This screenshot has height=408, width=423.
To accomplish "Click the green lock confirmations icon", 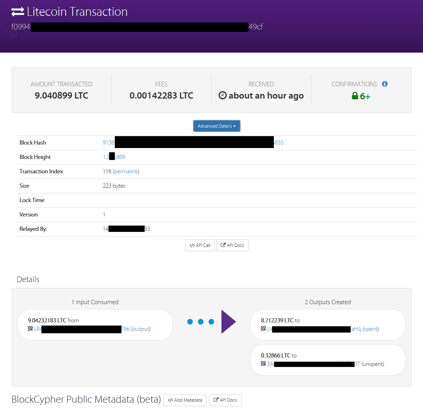I will point(355,96).
